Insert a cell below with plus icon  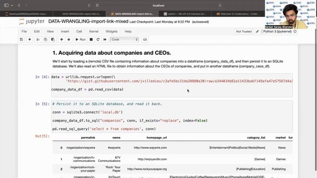(30, 40)
